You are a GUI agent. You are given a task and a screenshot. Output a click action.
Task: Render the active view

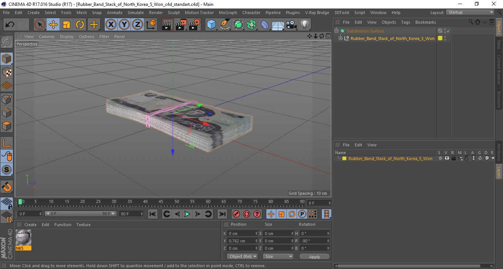click(x=168, y=25)
